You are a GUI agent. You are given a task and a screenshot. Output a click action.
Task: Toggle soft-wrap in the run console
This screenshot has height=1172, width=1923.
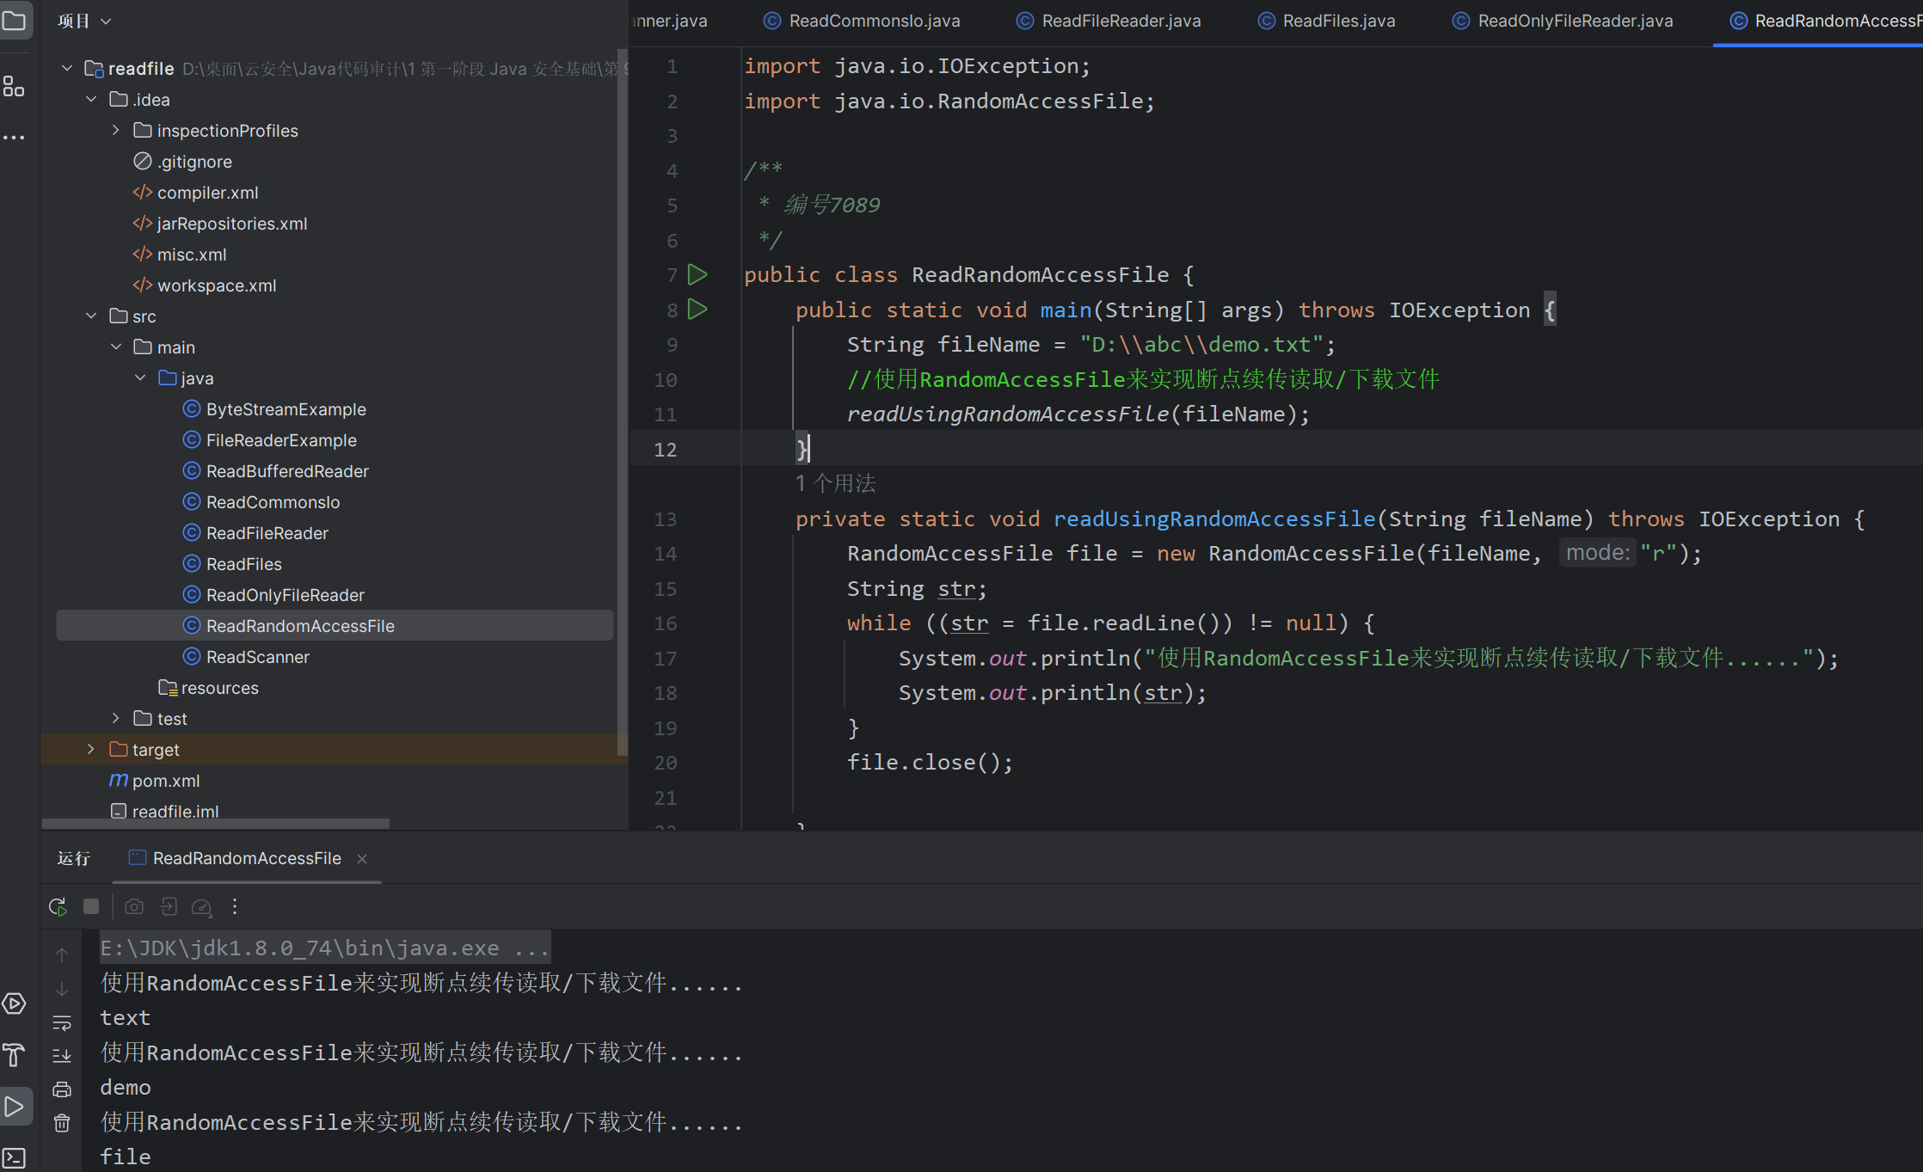62,1022
